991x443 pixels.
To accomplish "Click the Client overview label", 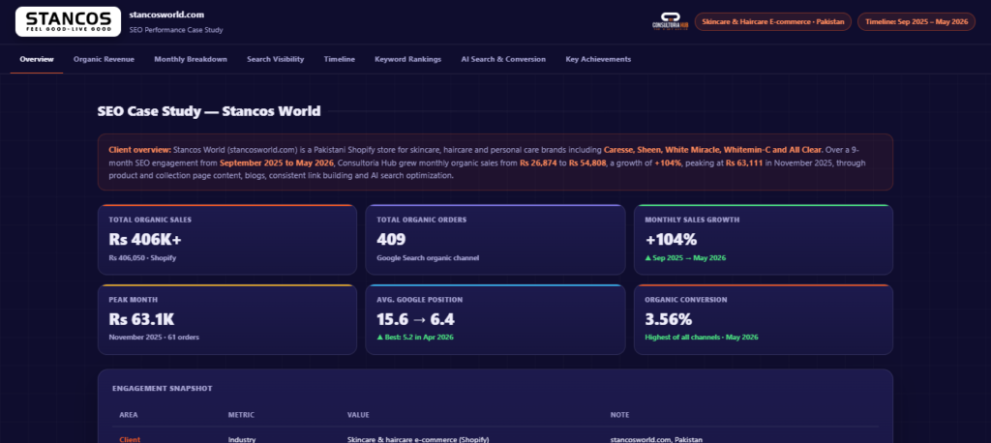I will pos(139,150).
